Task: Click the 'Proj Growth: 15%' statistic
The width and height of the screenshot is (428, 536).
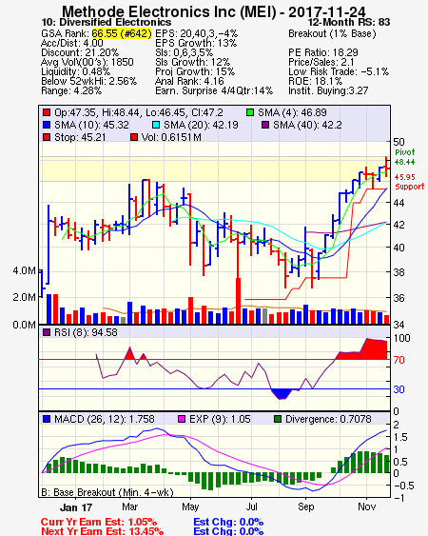Action: coord(195,71)
